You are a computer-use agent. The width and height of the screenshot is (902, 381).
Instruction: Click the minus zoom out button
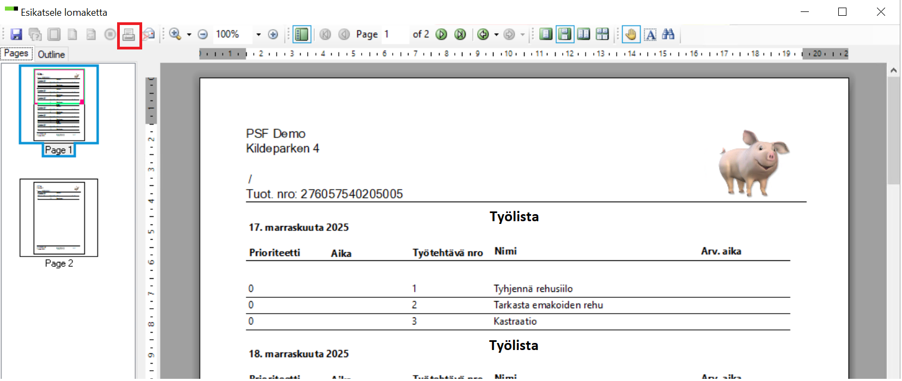click(203, 34)
